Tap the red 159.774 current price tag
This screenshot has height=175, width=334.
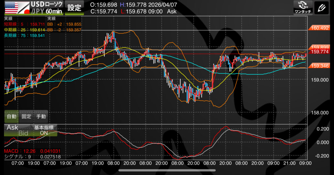pos(320,52)
